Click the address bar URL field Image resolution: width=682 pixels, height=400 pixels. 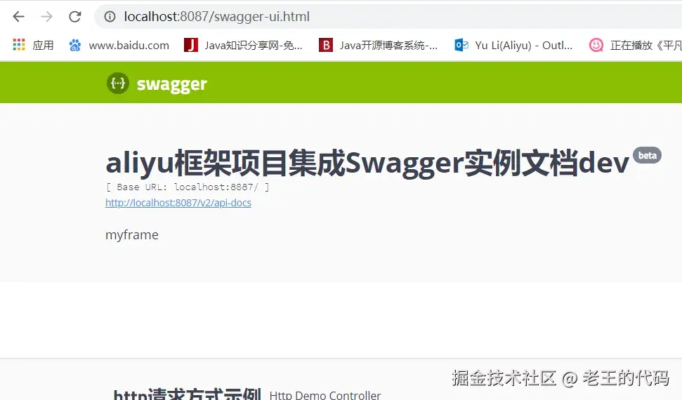(x=387, y=17)
